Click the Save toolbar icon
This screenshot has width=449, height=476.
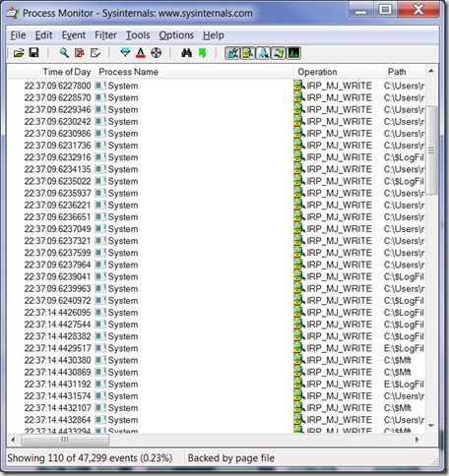[33, 52]
